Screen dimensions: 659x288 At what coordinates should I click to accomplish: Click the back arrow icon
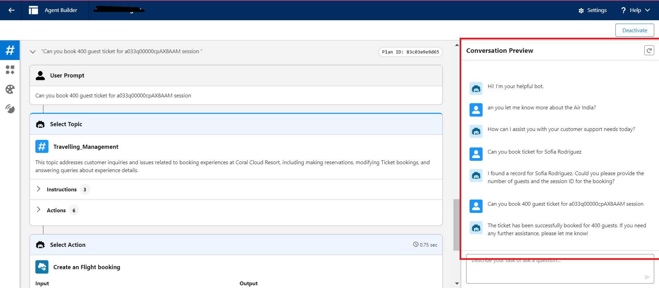11,10
